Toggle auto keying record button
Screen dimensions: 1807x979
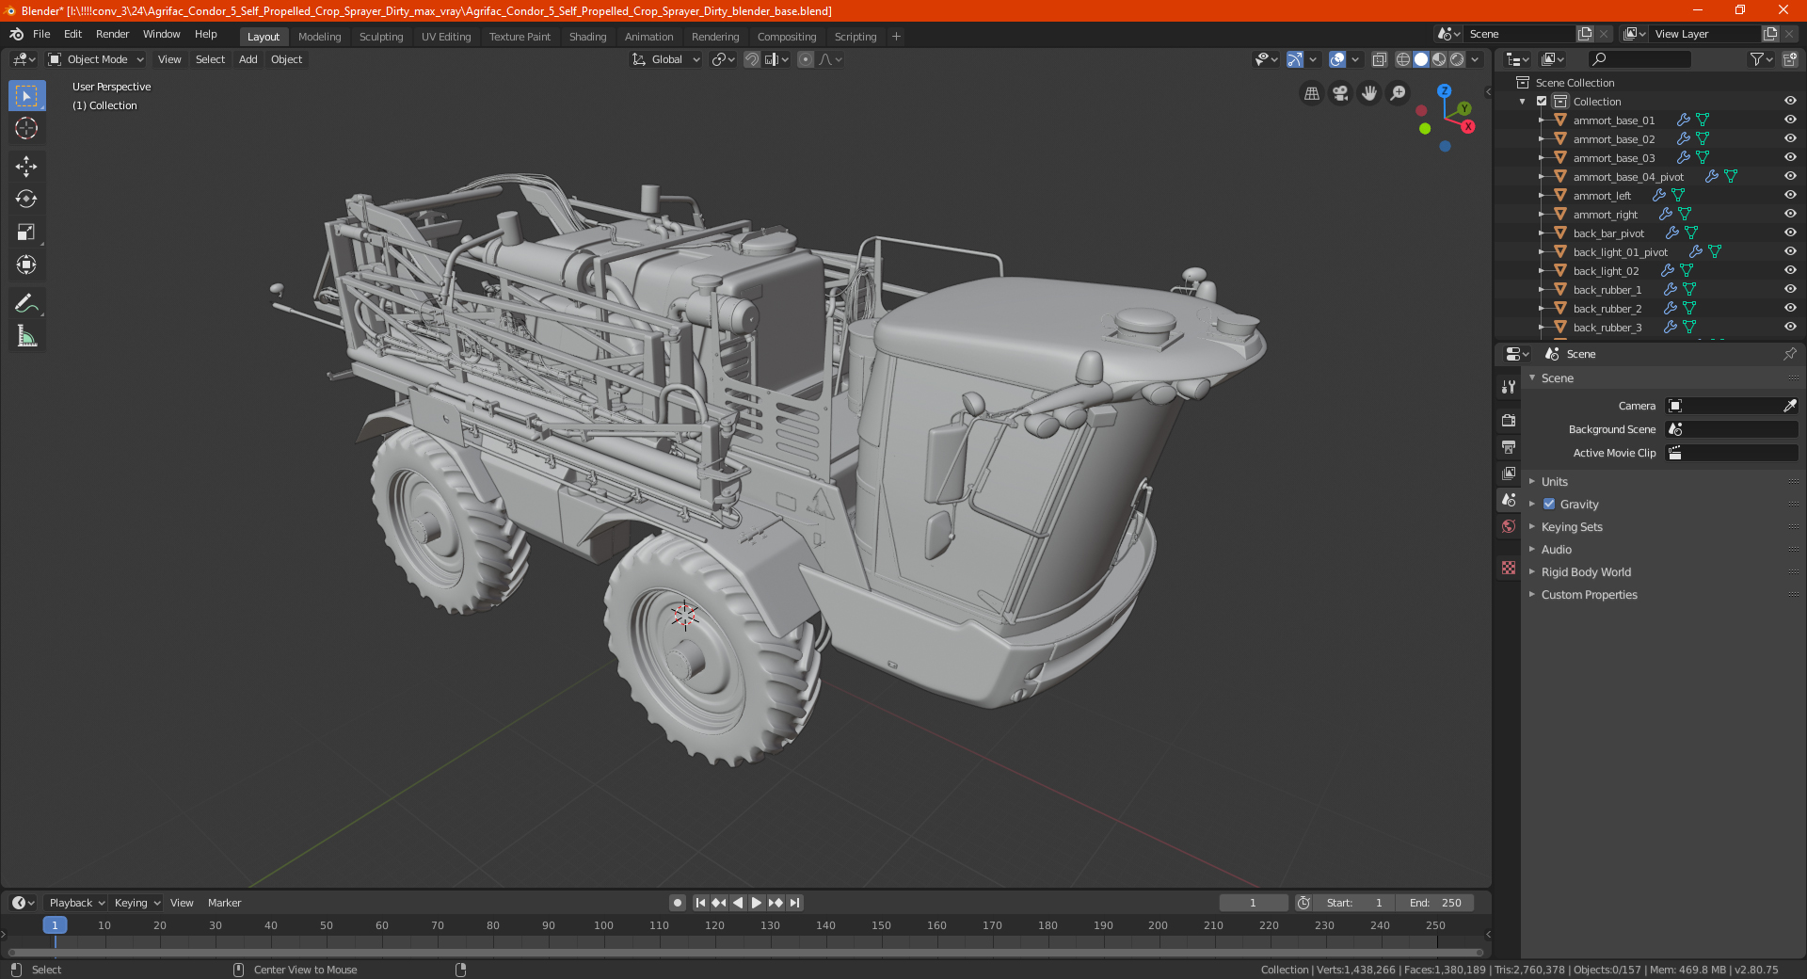coord(678,903)
